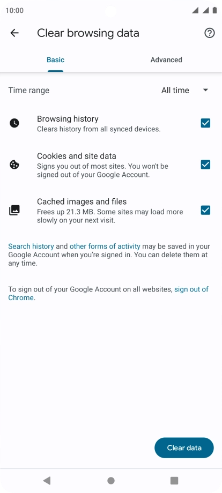The width and height of the screenshot is (222, 493).
Task: Uncheck Browsing history checkbox
Action: (206, 123)
